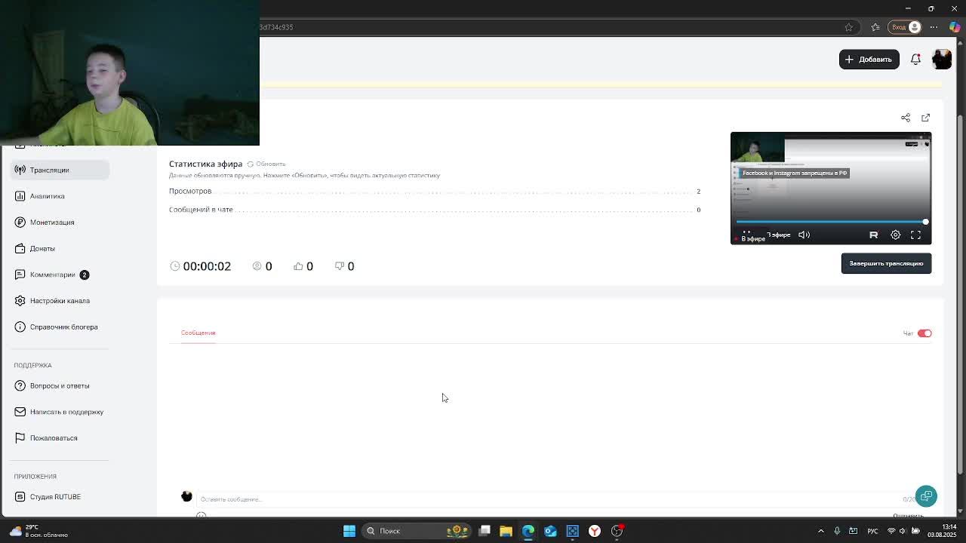Select the Сообщения tab
This screenshot has height=543, width=966.
198,333
